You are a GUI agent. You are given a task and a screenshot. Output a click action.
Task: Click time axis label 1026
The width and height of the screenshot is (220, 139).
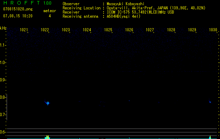tap(129, 30)
